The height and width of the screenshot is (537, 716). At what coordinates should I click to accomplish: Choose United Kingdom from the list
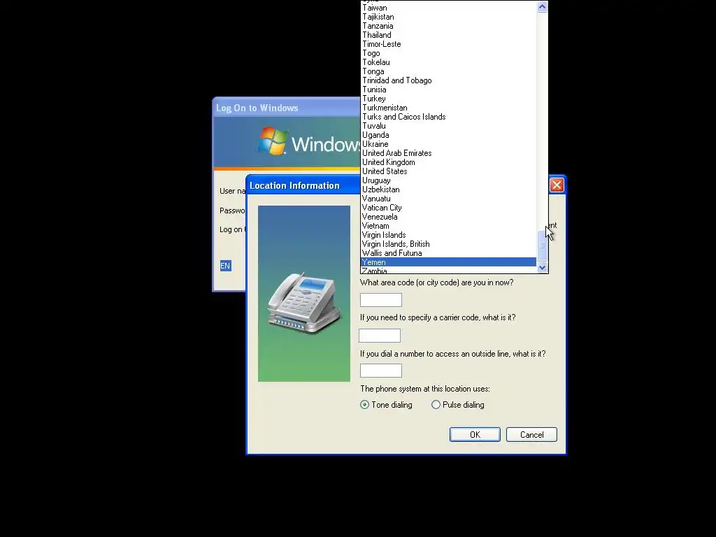coord(448,162)
